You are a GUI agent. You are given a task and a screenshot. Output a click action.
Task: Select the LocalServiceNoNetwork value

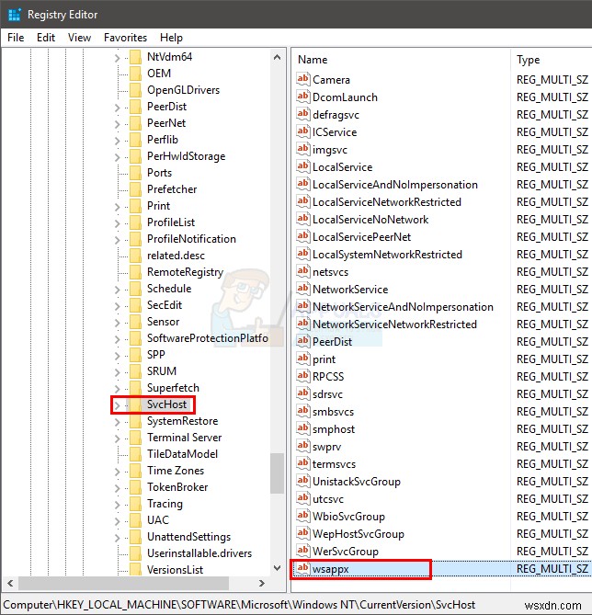pos(370,220)
